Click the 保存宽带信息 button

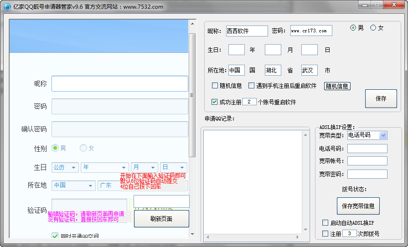(358, 206)
